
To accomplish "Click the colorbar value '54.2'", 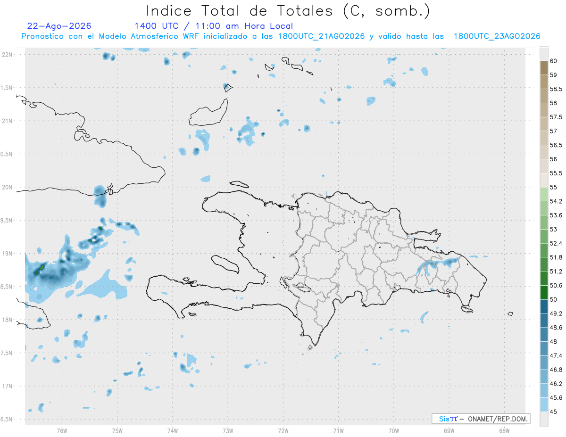I will point(556,201).
